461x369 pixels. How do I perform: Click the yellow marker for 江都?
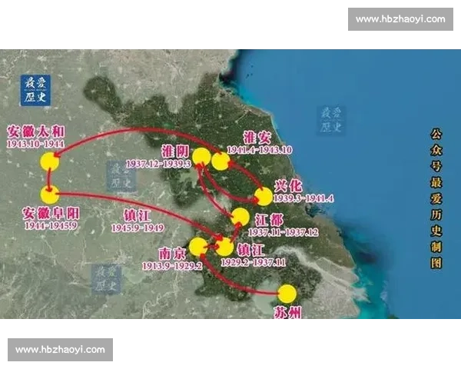click(240, 217)
